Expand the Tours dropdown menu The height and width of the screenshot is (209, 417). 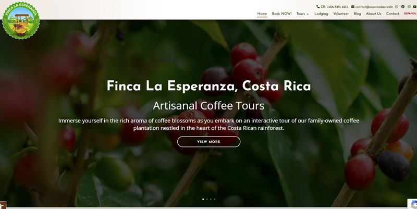[303, 14]
